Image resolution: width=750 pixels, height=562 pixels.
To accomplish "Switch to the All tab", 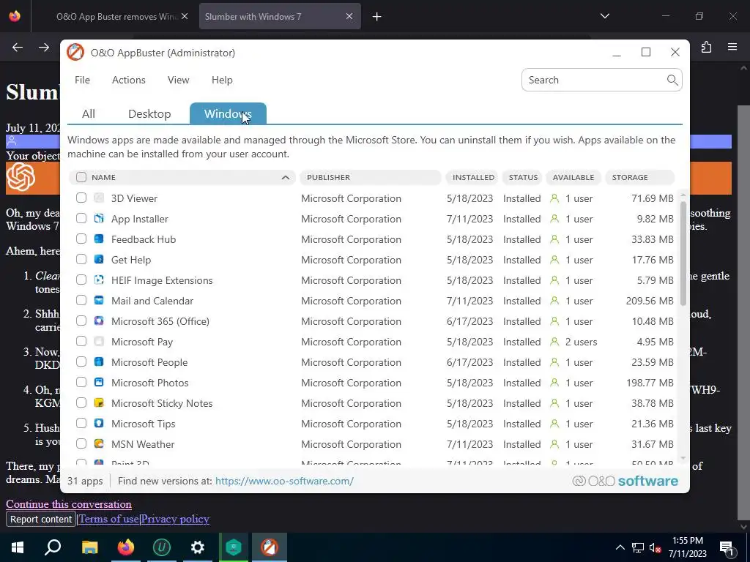I will [89, 113].
